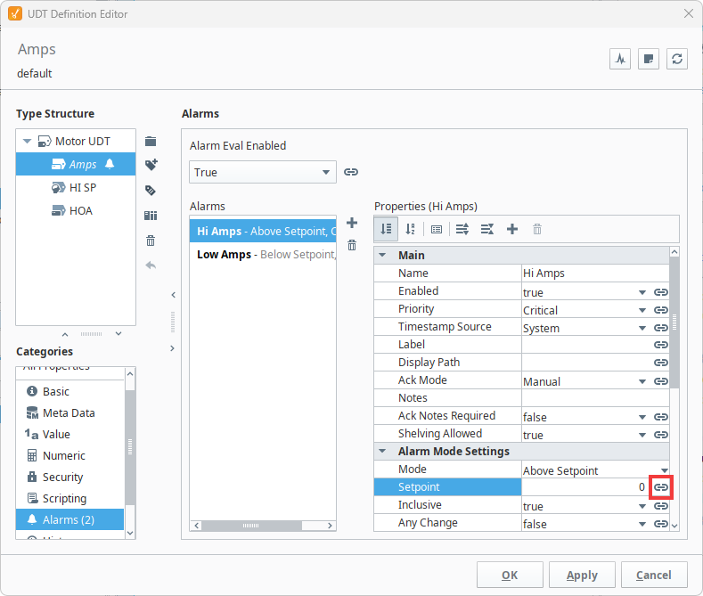This screenshot has width=703, height=596.
Task: Click the OK button
Action: (x=510, y=575)
